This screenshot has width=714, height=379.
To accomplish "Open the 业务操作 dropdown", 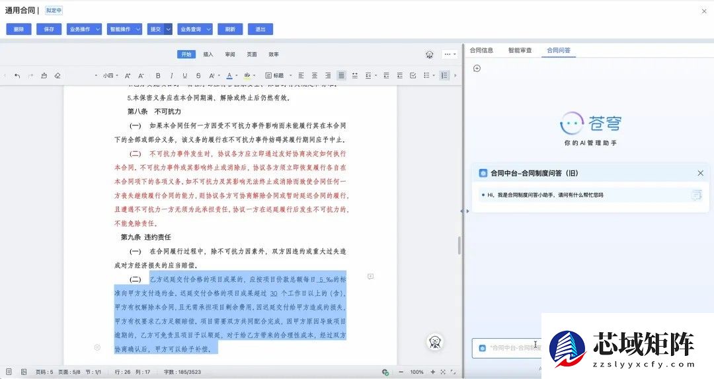I will [84, 29].
